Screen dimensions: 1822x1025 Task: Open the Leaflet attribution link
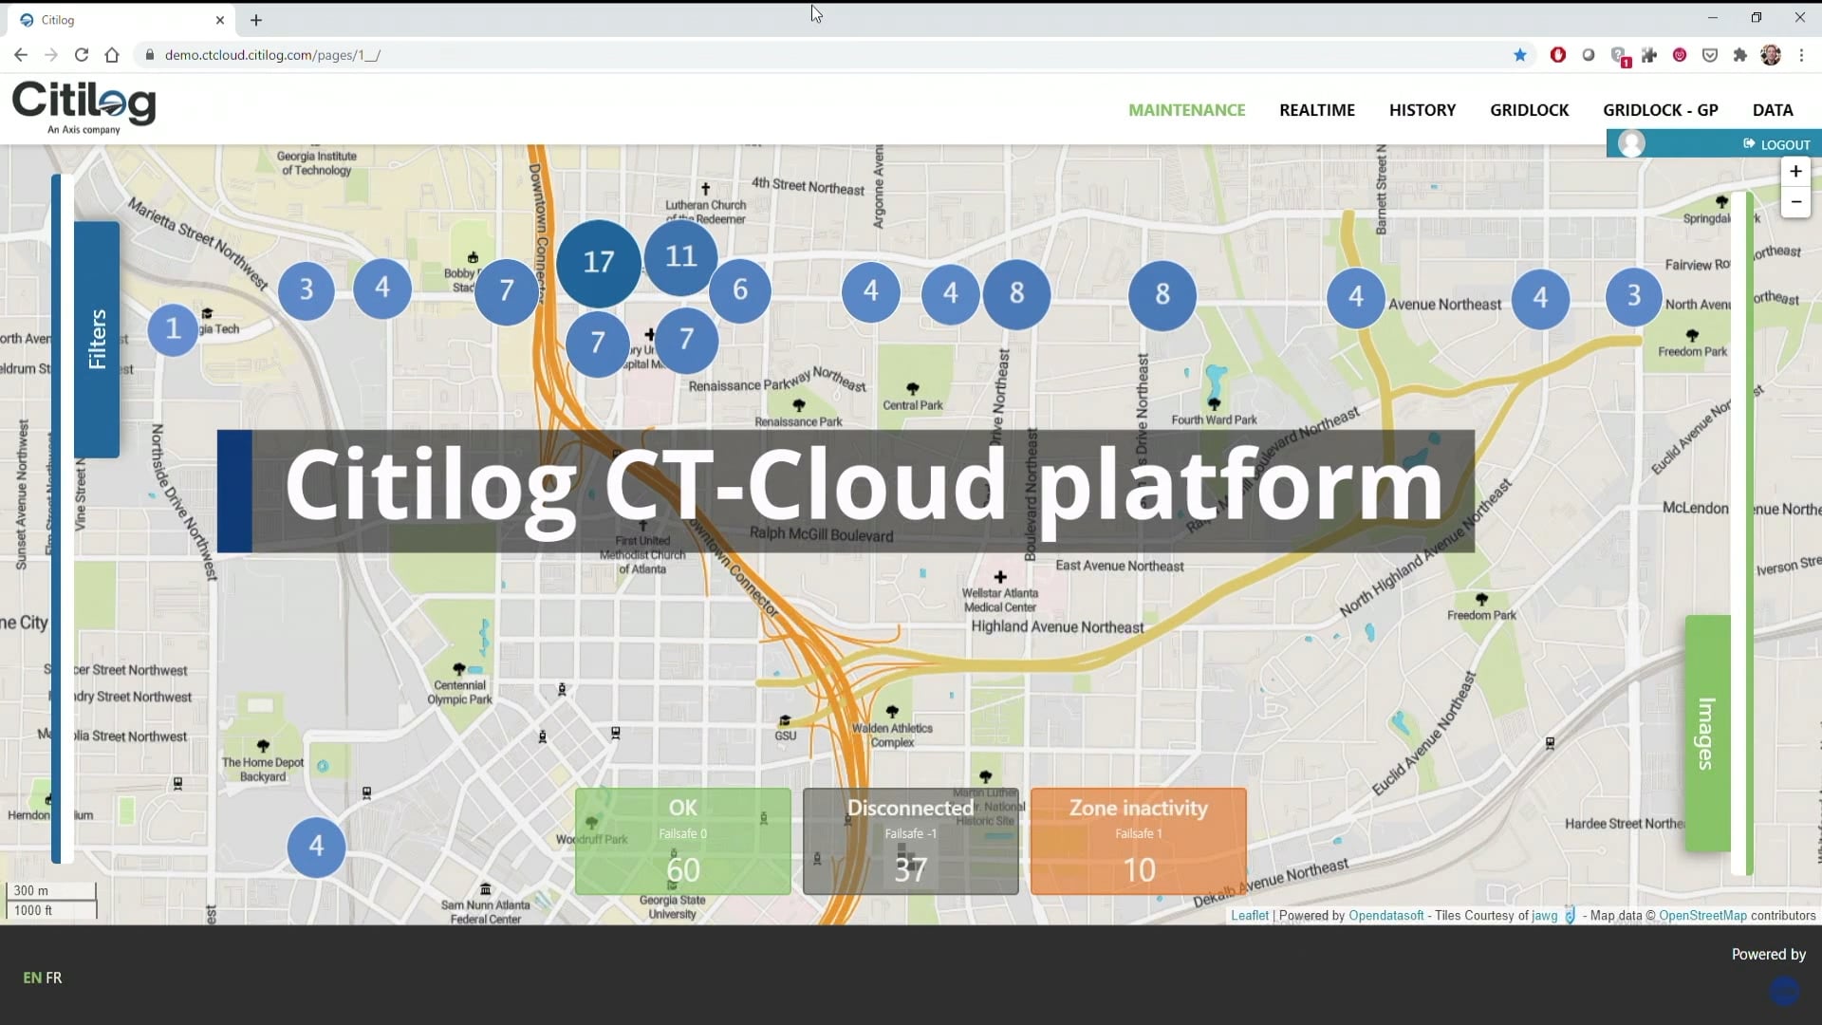click(x=1249, y=916)
